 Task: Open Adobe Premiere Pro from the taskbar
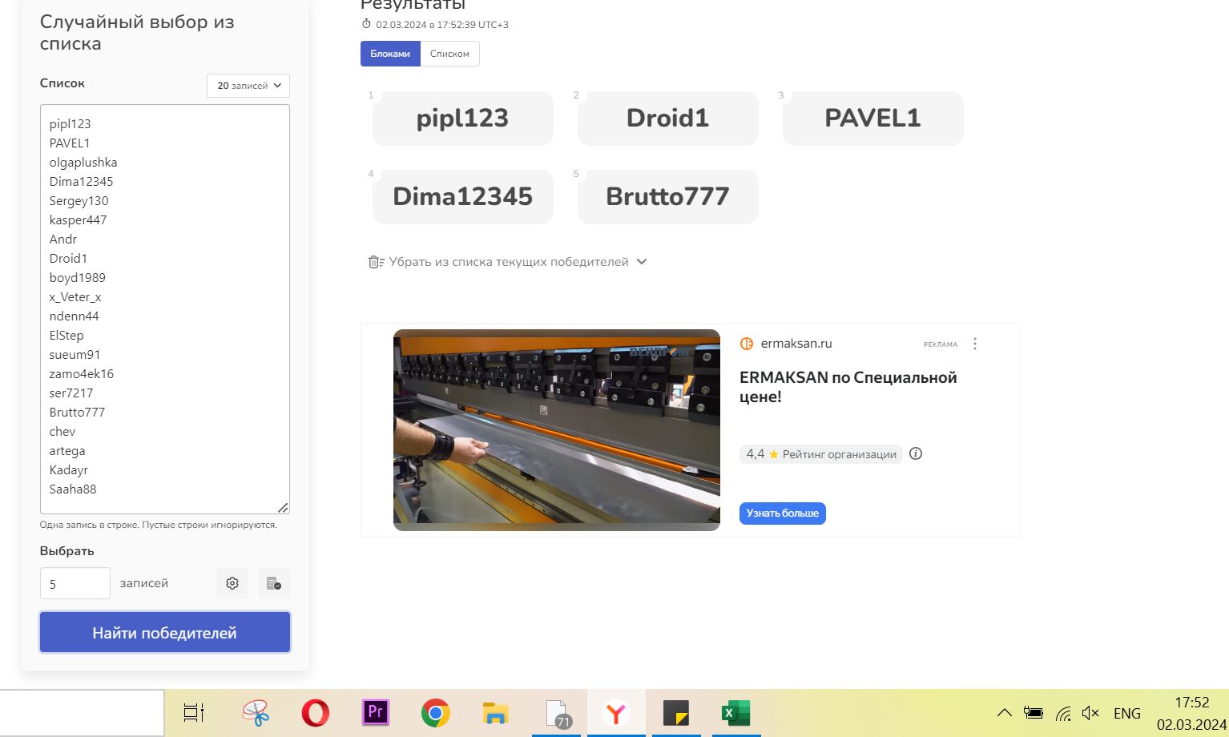point(375,712)
